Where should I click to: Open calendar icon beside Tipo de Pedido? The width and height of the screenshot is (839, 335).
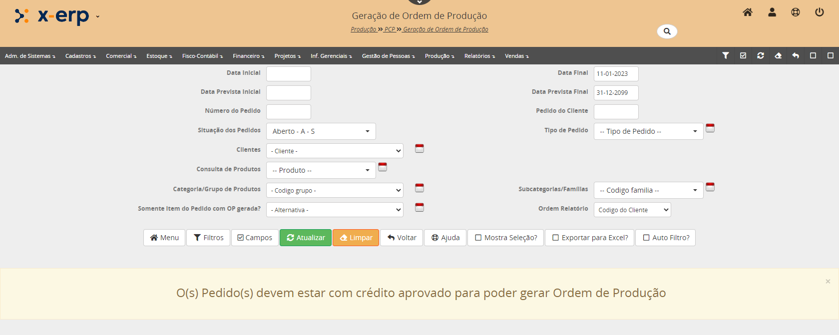[x=710, y=128]
